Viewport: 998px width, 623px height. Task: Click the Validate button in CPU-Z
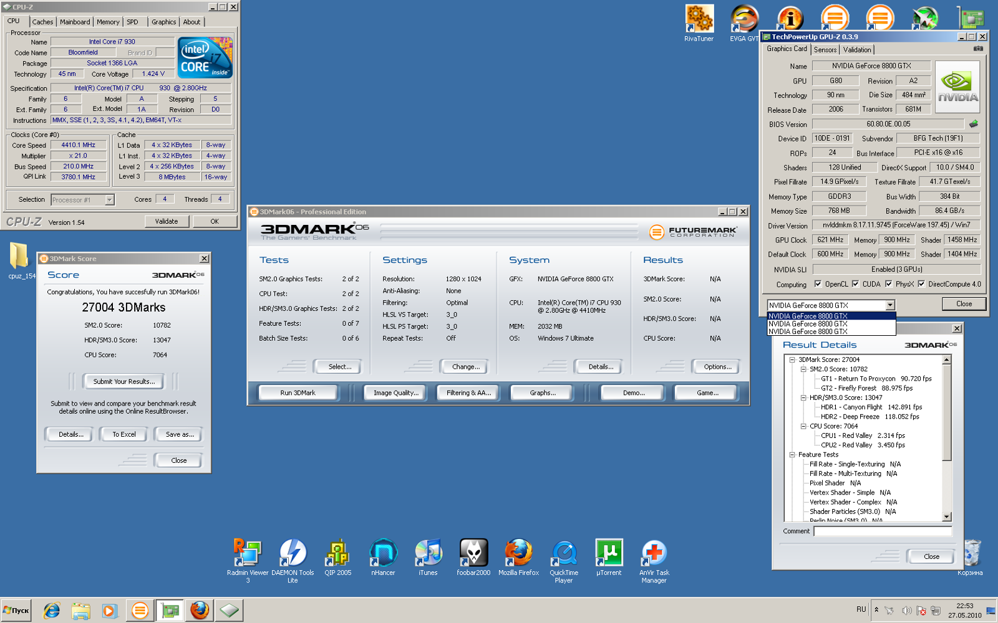(167, 221)
